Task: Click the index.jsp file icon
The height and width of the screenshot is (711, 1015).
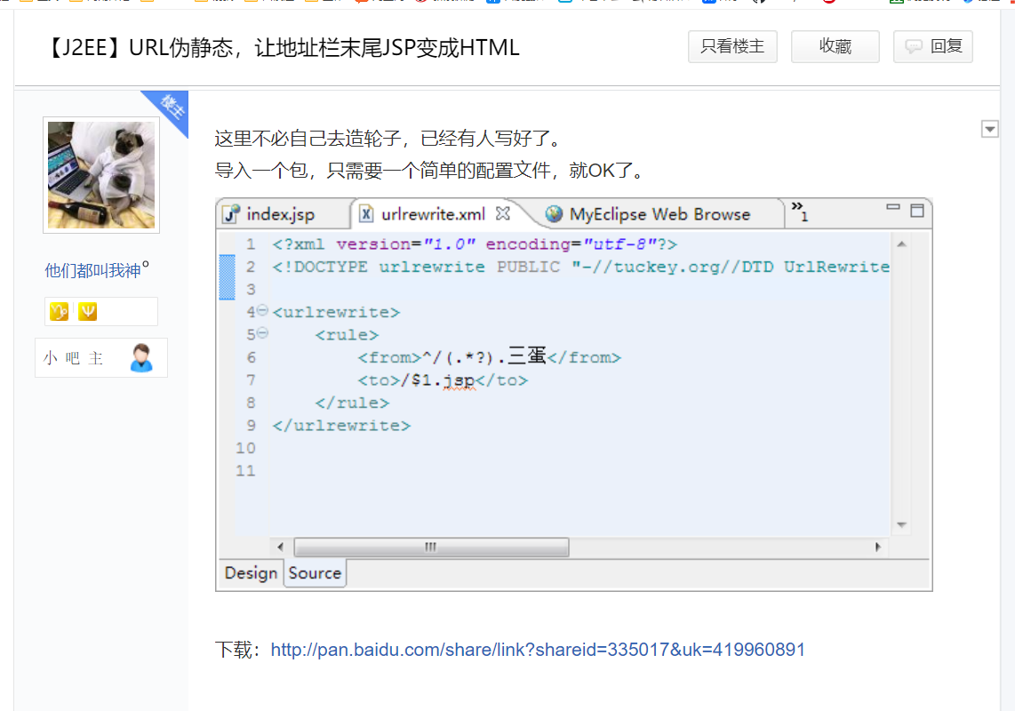Action: point(232,214)
